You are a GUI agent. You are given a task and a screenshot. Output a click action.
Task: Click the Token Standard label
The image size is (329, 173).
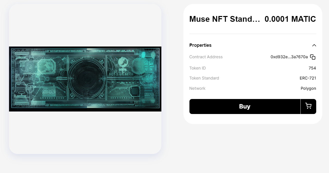(x=204, y=78)
